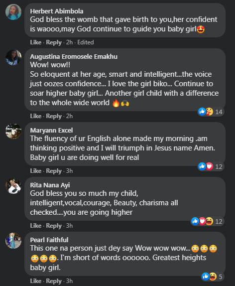Reply to Herbert Abimbola's comment
The height and width of the screenshot is (286, 235).
tap(54, 42)
